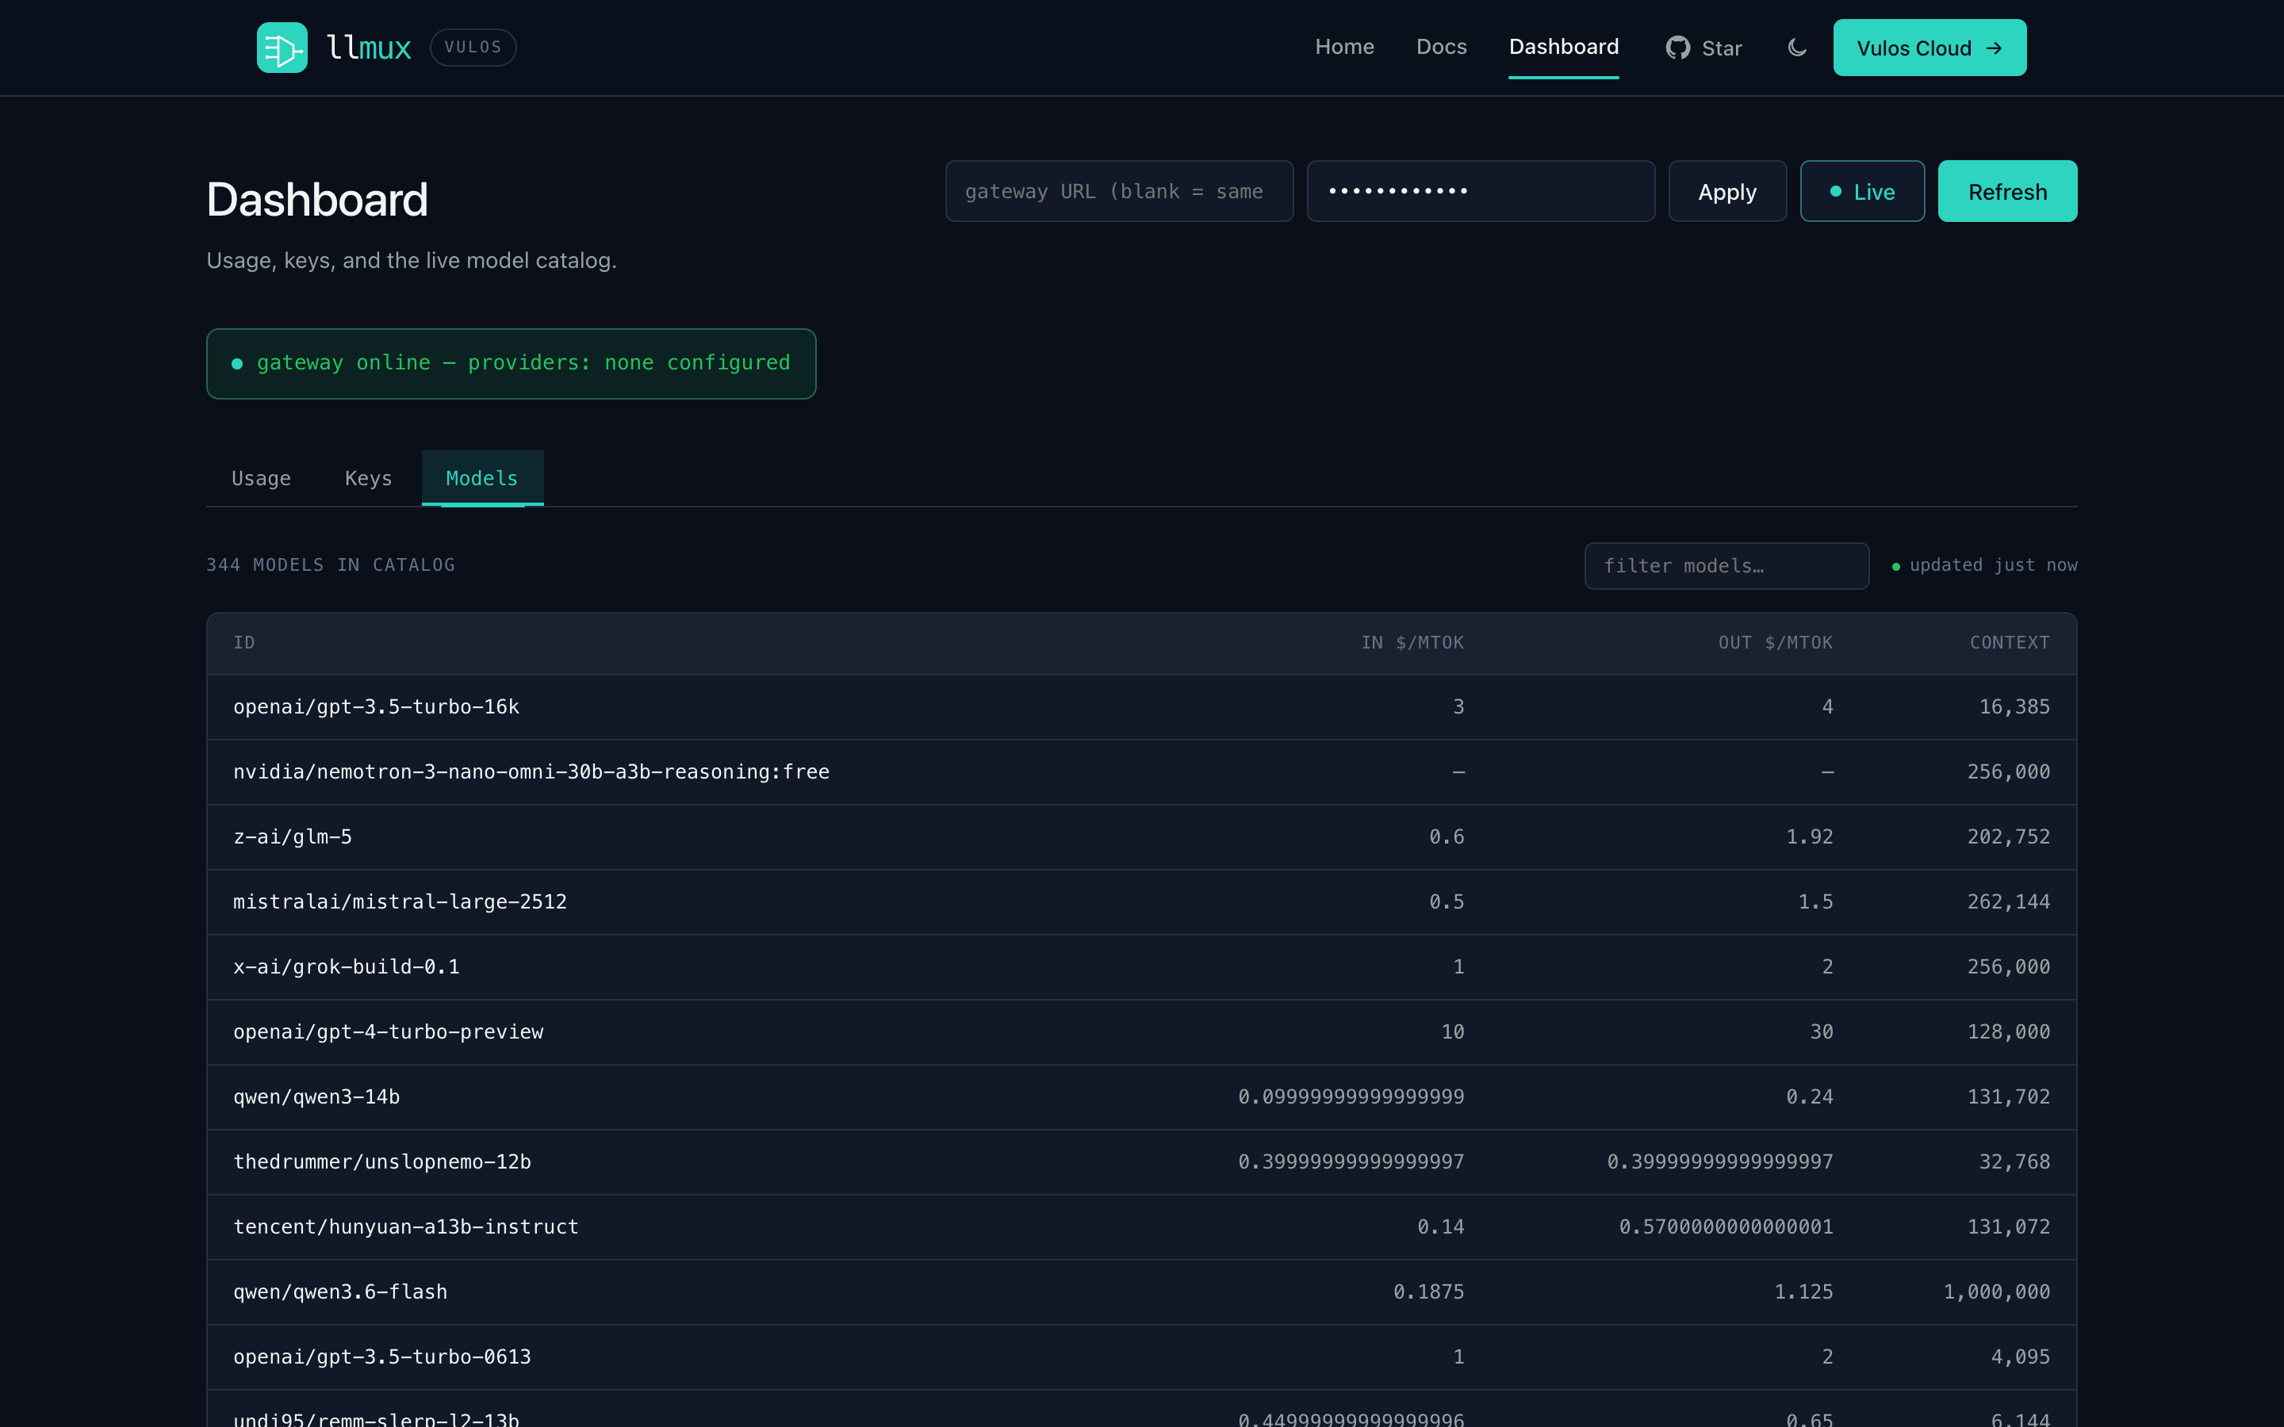
Task: Select z-ai/glm-5 model row
Action: [x=1142, y=837]
